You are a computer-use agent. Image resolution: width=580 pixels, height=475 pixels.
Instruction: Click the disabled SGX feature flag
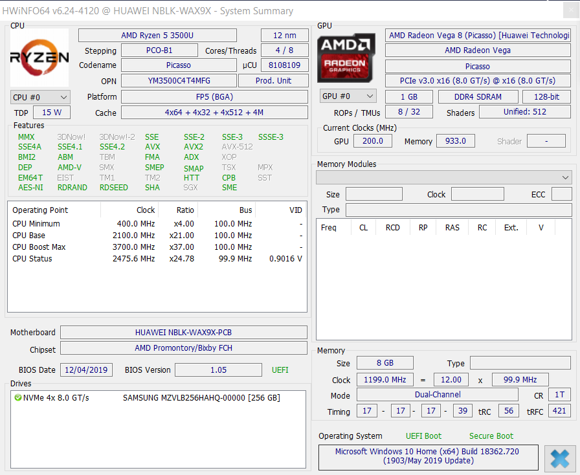pos(190,188)
